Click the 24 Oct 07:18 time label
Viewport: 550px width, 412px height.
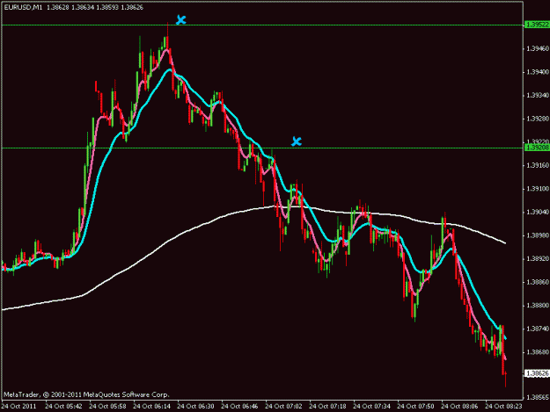tap(327, 406)
